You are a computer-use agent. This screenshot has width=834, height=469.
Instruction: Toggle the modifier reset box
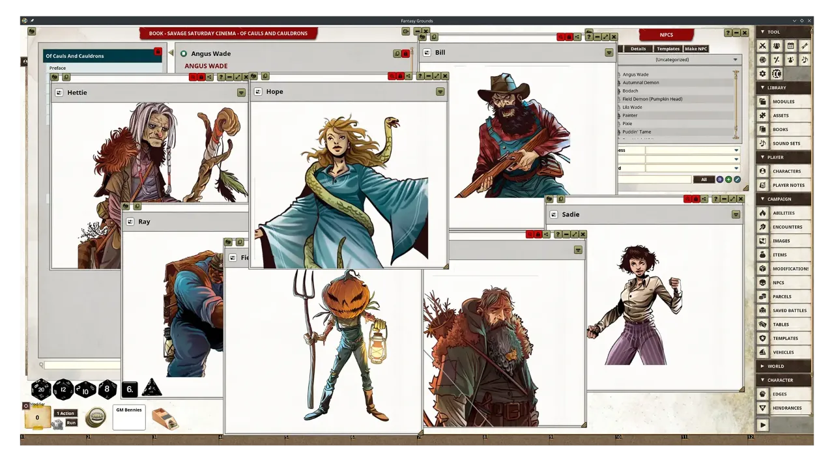25,406
